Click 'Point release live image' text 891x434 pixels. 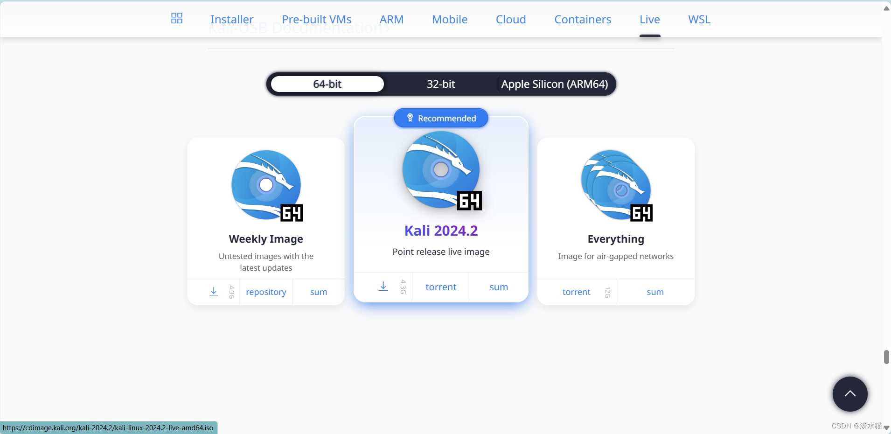441,252
